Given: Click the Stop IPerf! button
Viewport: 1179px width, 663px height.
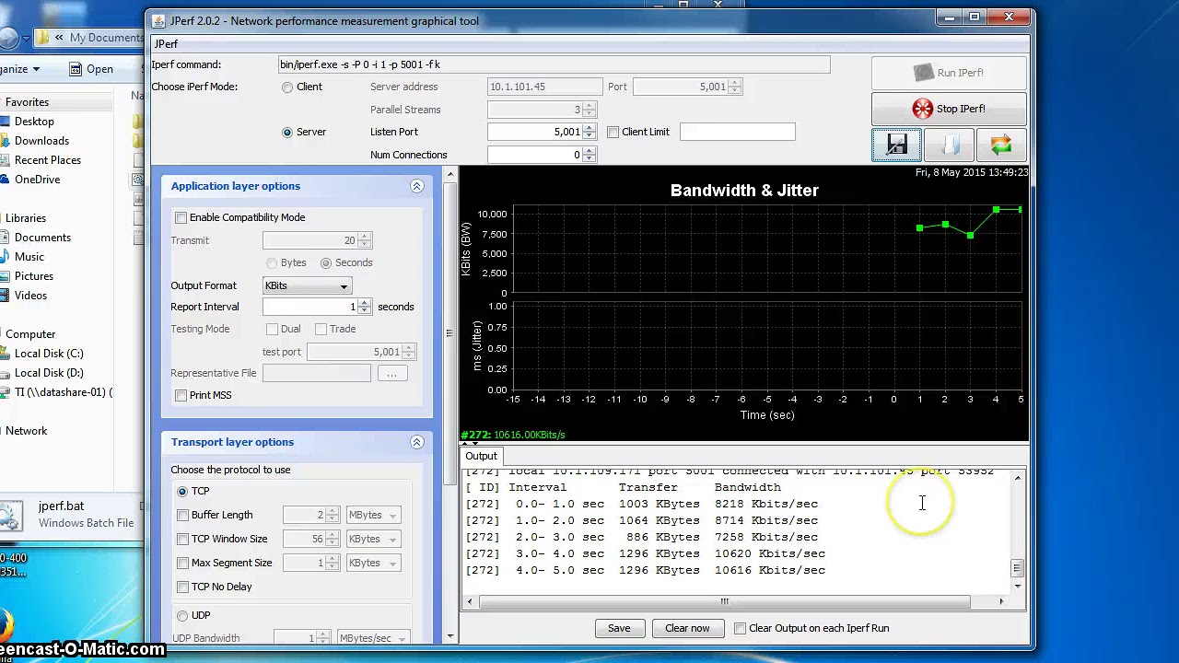Looking at the screenshot, I should tap(949, 109).
